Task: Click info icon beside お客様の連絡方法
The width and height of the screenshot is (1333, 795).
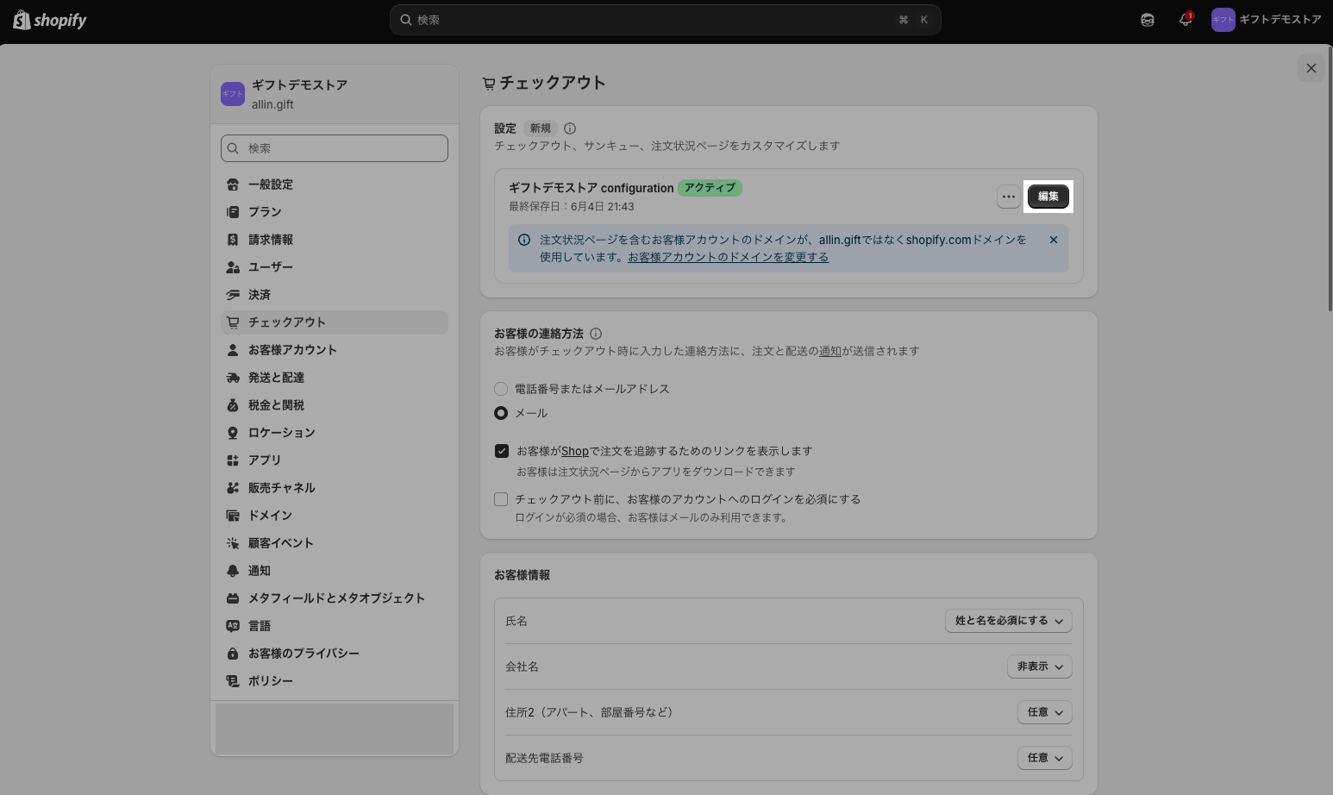Action: [x=596, y=334]
